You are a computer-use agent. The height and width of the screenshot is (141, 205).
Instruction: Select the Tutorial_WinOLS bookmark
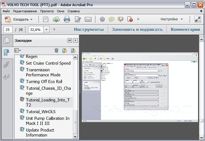[x=41, y=112]
